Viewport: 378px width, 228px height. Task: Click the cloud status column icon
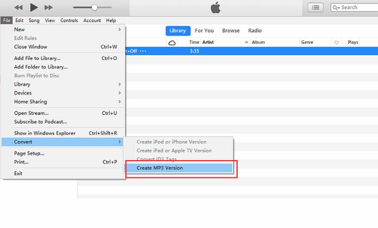click(172, 43)
